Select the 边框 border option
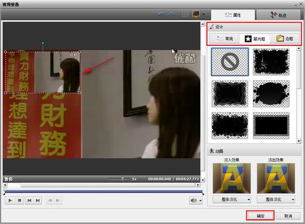 (285, 38)
